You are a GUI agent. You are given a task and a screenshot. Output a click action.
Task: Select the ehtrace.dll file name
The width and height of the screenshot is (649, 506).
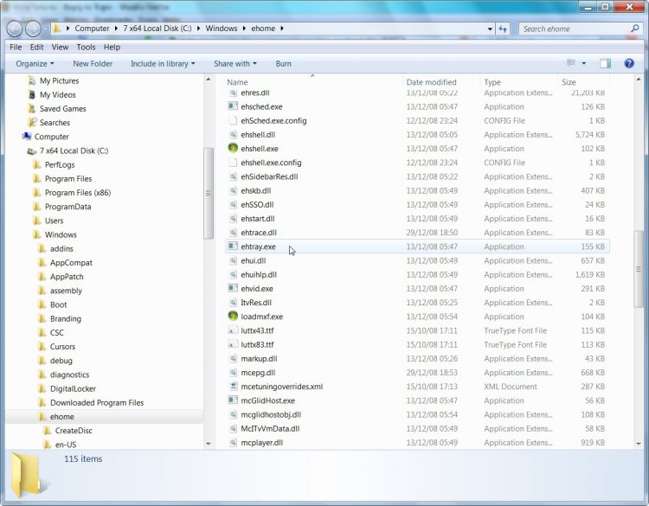pos(259,233)
